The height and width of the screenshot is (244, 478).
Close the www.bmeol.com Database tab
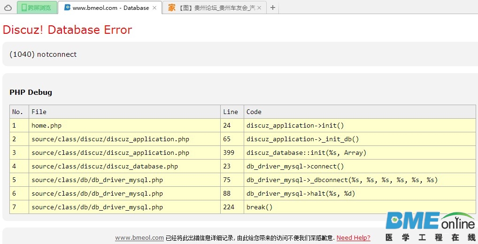click(x=154, y=8)
